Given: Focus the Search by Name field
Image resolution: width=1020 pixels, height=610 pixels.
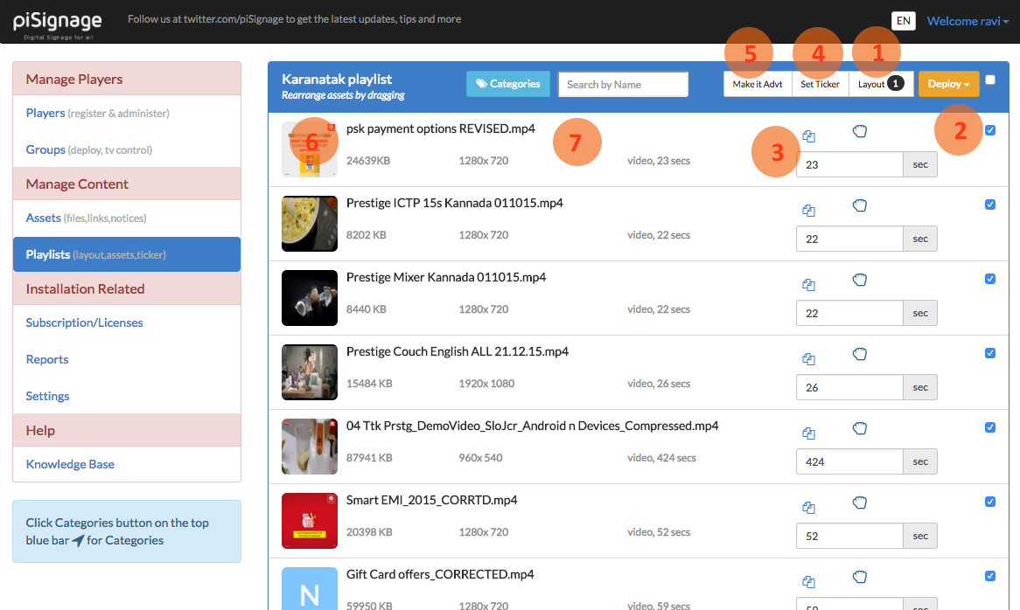Looking at the screenshot, I should pyautogui.click(x=623, y=84).
